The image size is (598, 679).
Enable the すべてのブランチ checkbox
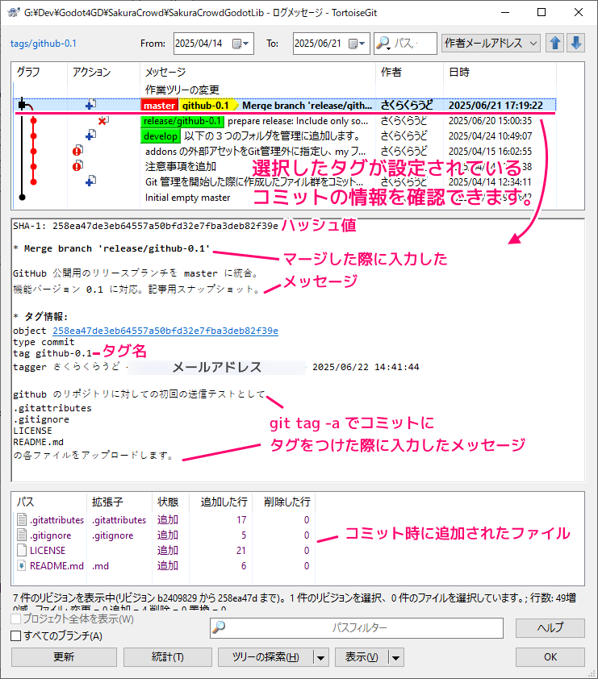click(x=16, y=636)
